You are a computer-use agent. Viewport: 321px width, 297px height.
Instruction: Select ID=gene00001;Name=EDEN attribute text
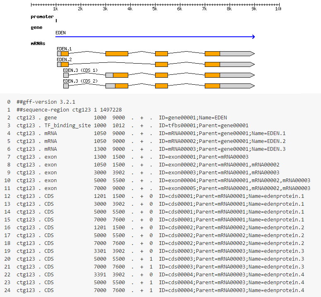coord(193,118)
